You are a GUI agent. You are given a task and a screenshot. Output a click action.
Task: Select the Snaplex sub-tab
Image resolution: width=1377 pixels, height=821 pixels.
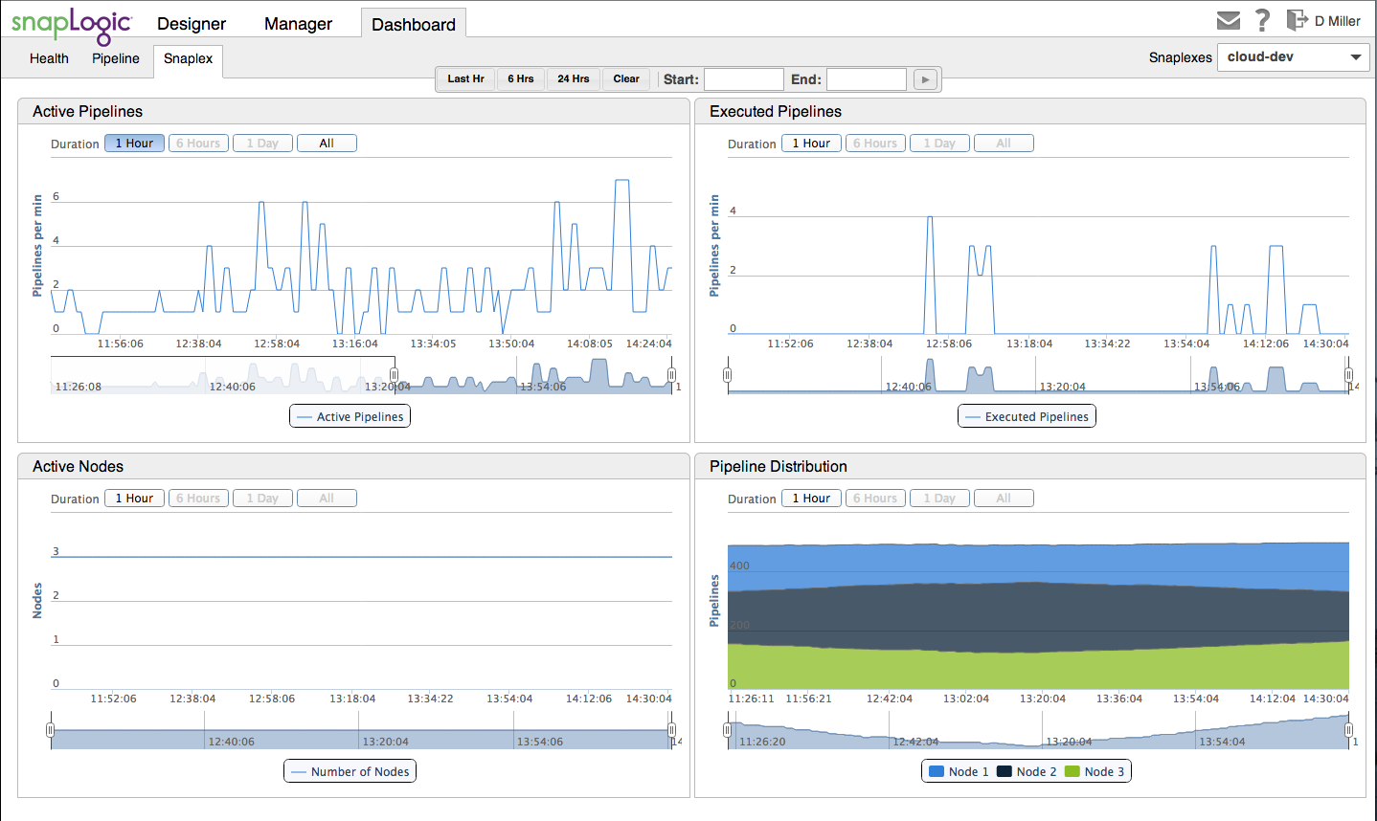pos(189,59)
